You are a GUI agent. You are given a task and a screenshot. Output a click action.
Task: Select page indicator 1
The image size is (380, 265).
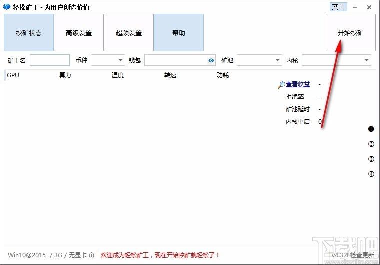point(371,129)
